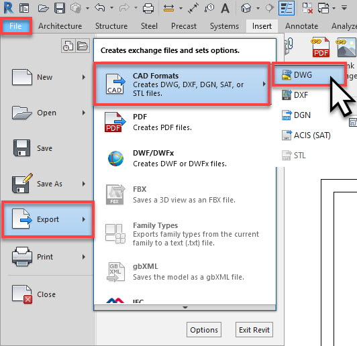Open Customize Quick Access Toolbar dropdown
The width and height of the screenshot is (357, 346).
click(x=344, y=8)
